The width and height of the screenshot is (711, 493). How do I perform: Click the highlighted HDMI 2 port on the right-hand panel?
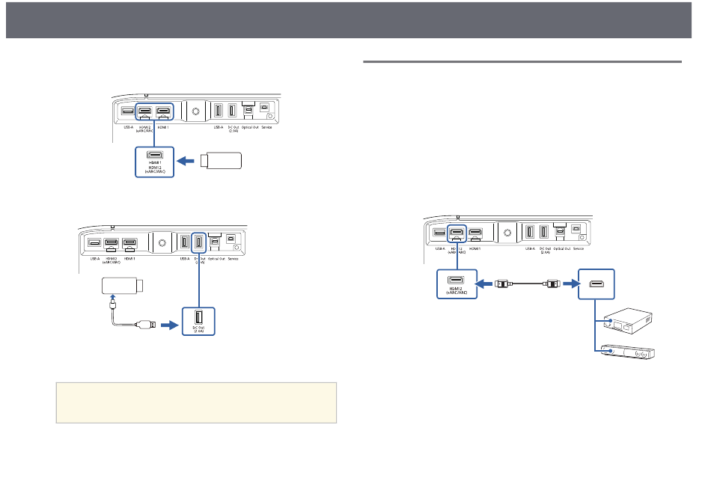457,233
